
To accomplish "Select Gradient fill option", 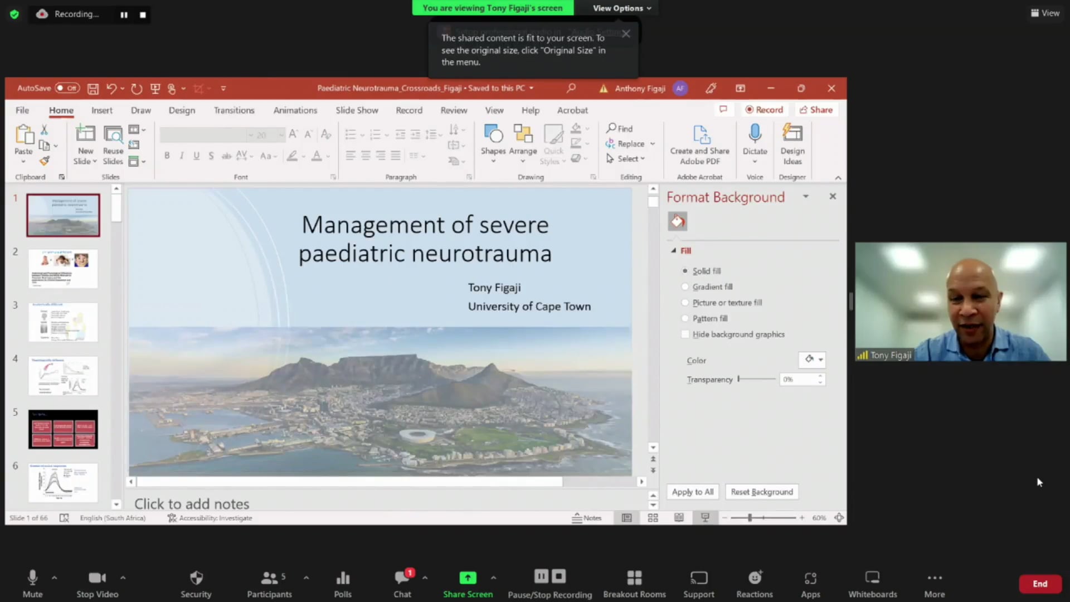I will coord(685,287).
